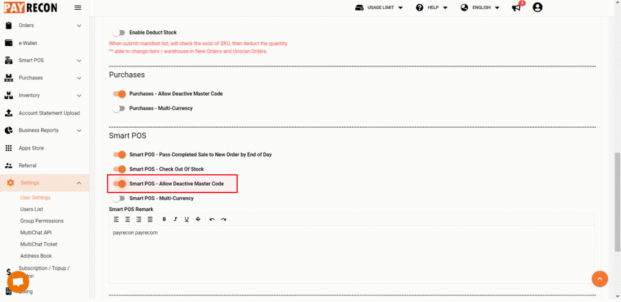Enable Smart POS - Multi-Currency toggle
Screen dimensions: 621x302
[x=119, y=198]
